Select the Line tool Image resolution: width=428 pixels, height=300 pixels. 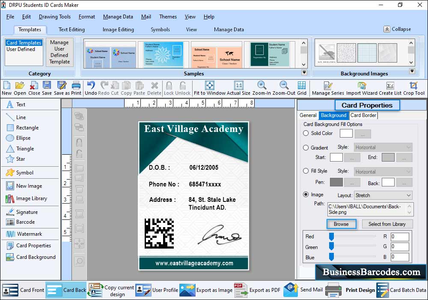(16, 117)
